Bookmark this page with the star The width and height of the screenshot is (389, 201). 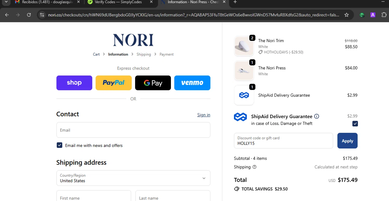coord(346,15)
